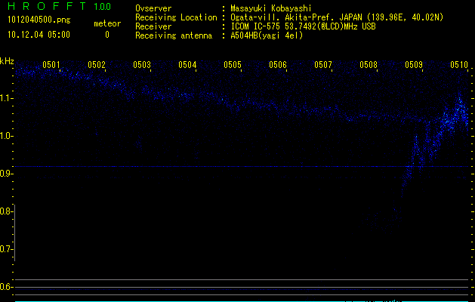Click the 0507 time marker

pyautogui.click(x=323, y=64)
